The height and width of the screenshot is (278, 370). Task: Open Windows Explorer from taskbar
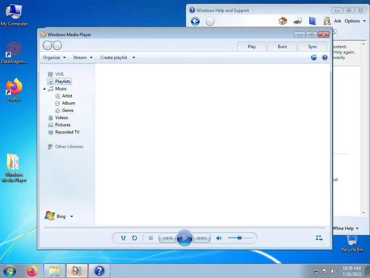[55, 271]
